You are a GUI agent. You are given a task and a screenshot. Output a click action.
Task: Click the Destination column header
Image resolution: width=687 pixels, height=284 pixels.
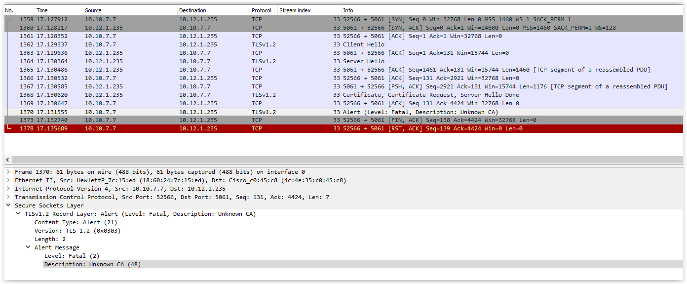213,10
